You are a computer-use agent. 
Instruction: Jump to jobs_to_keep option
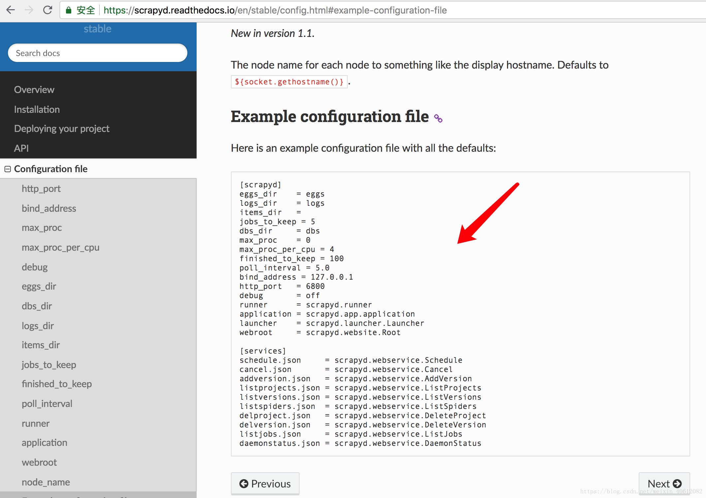(x=49, y=365)
